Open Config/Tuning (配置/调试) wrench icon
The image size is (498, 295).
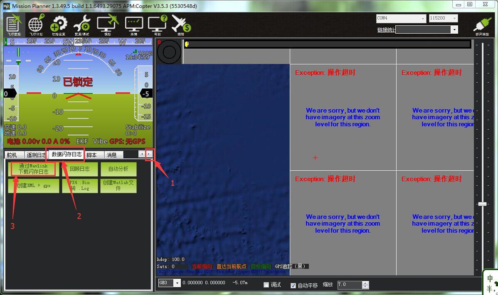pos(82,25)
